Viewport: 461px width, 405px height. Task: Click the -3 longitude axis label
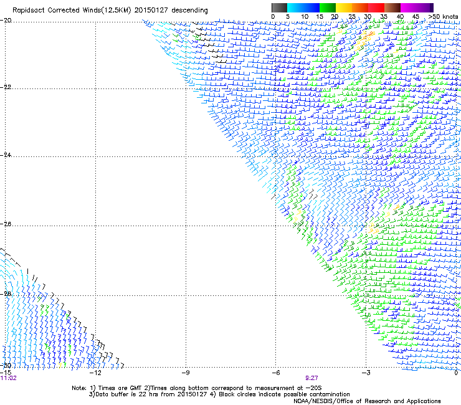point(366,373)
